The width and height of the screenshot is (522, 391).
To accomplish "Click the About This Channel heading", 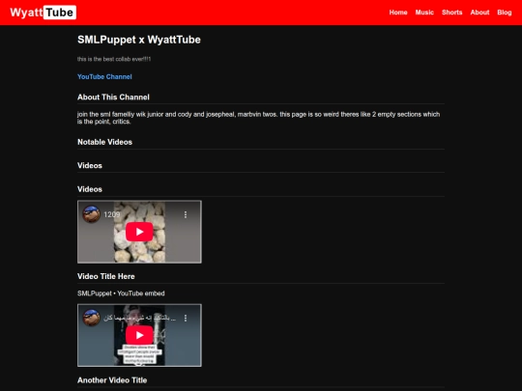I will click(113, 98).
